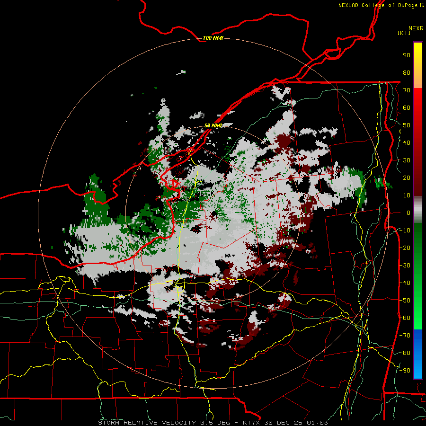Click the NEXLAB-College of DuPage title text
The image size is (426, 426).
point(378,5)
